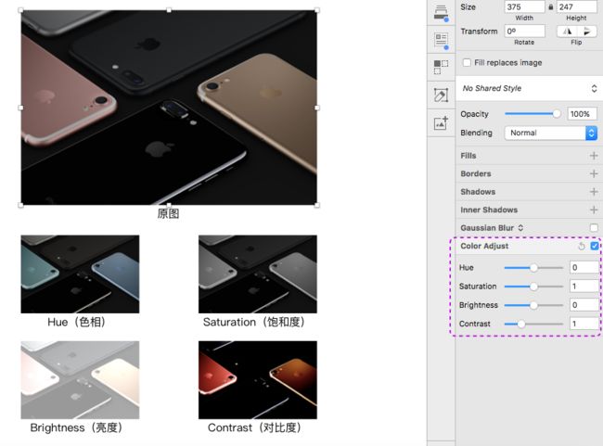Click the Height input field
This screenshot has width=603, height=446.
(x=577, y=6)
